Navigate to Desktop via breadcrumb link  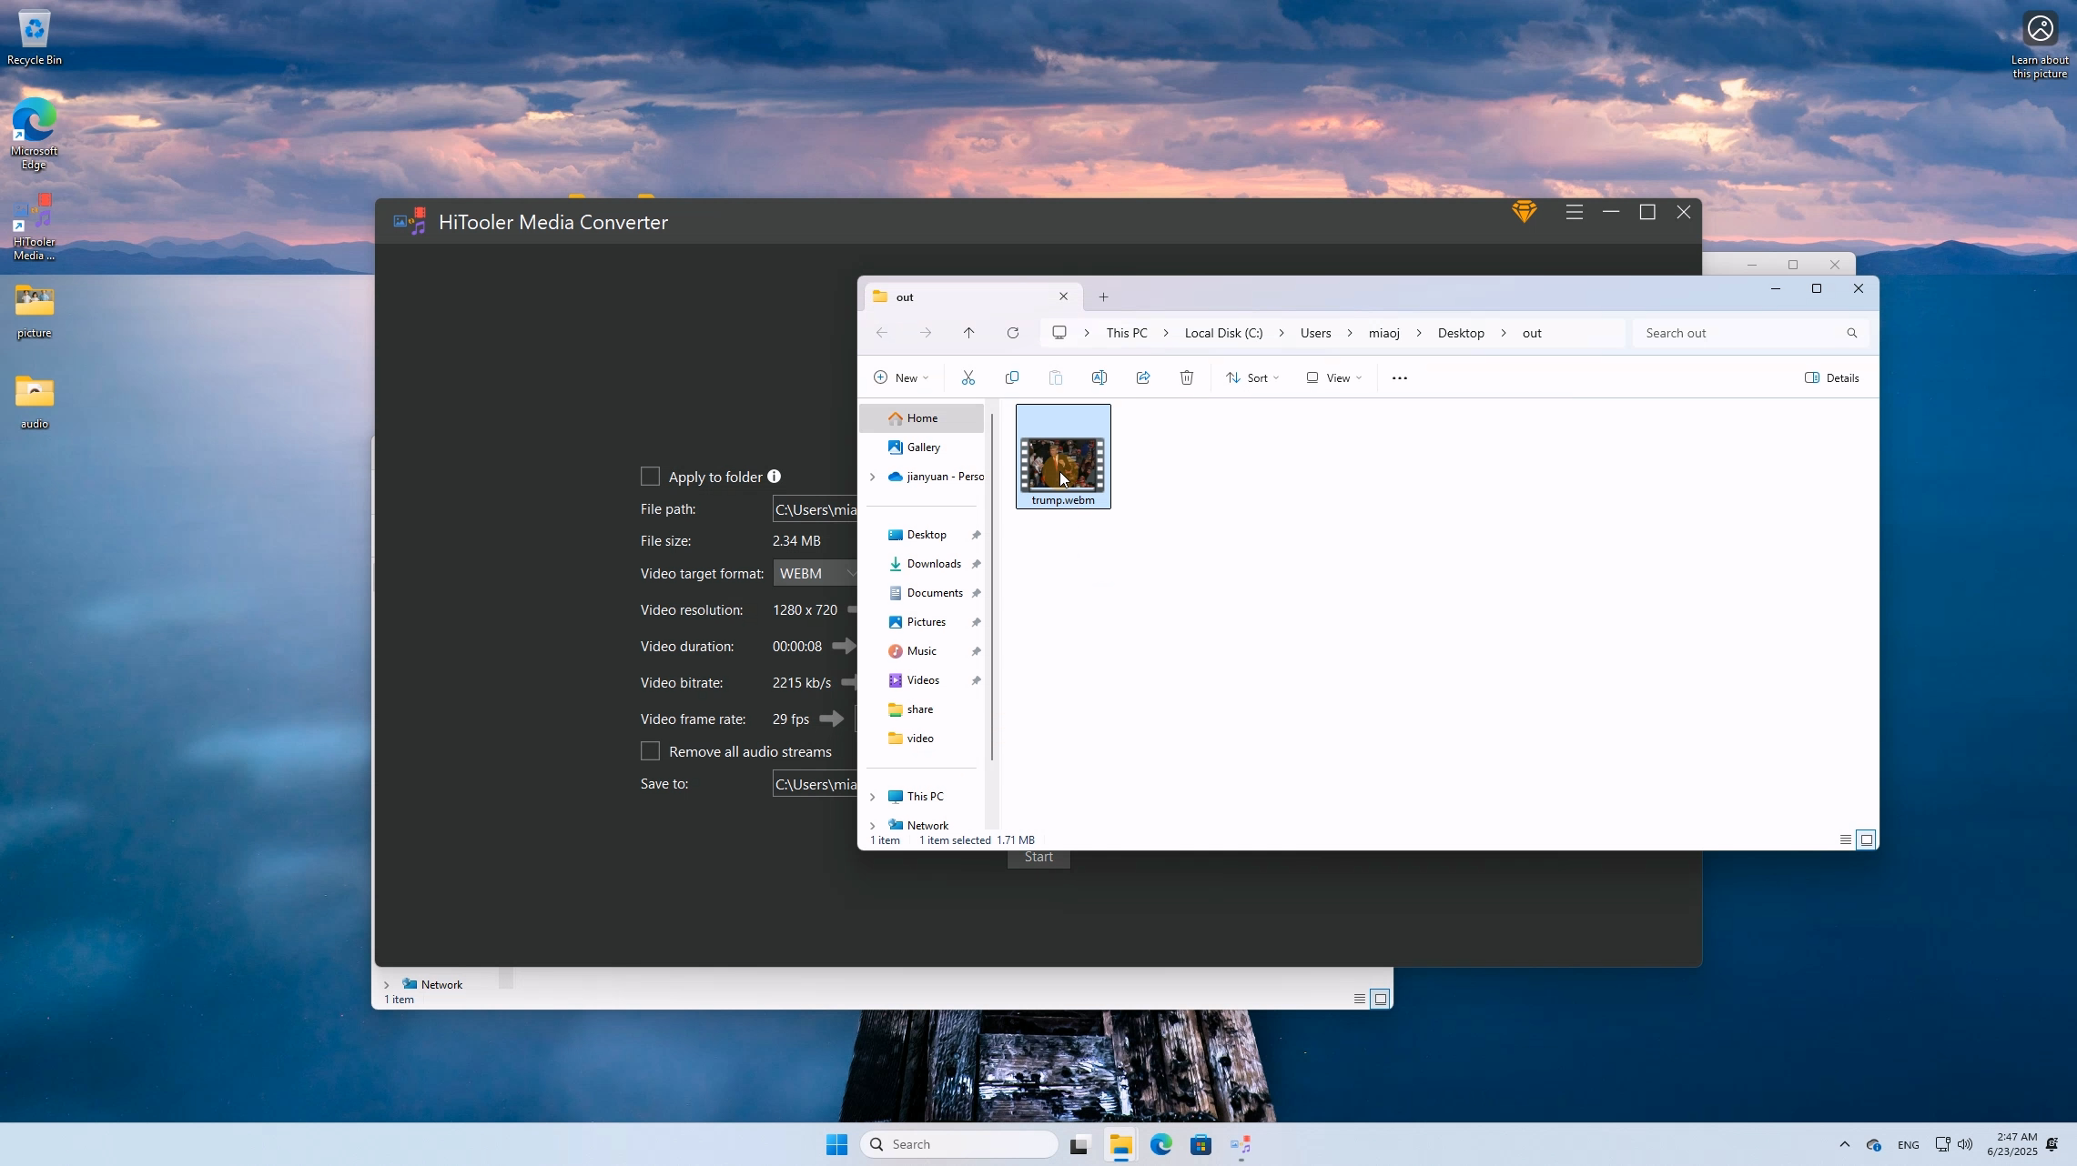pyautogui.click(x=1462, y=333)
